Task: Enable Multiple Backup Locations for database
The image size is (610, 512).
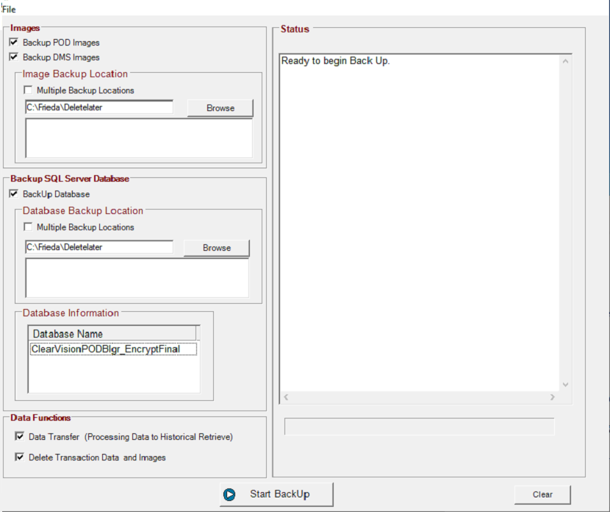Action: [28, 227]
